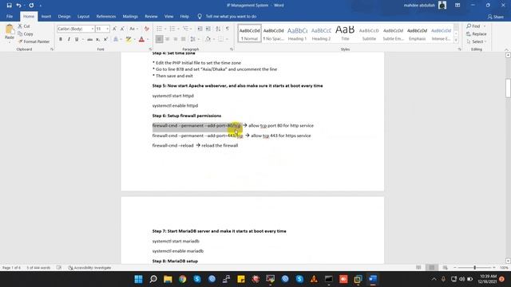The image size is (511, 287).
Task: Open the font name combo box dropdown
Action: (93, 29)
